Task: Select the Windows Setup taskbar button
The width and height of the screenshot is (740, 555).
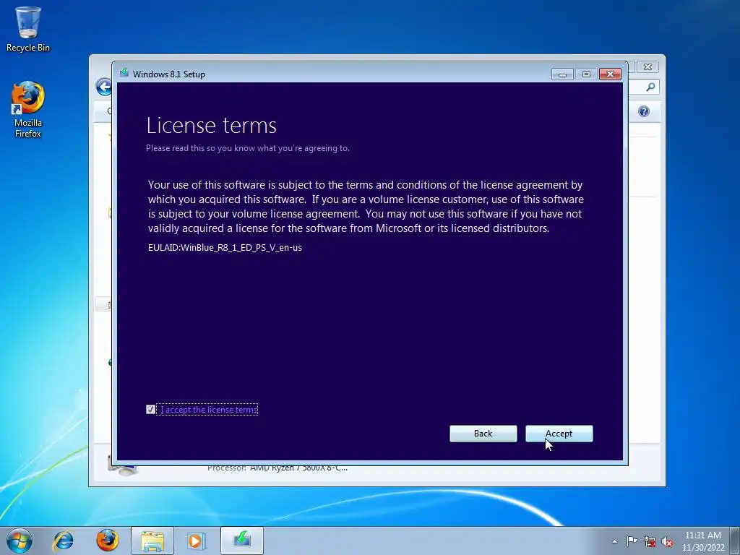Action: point(241,541)
